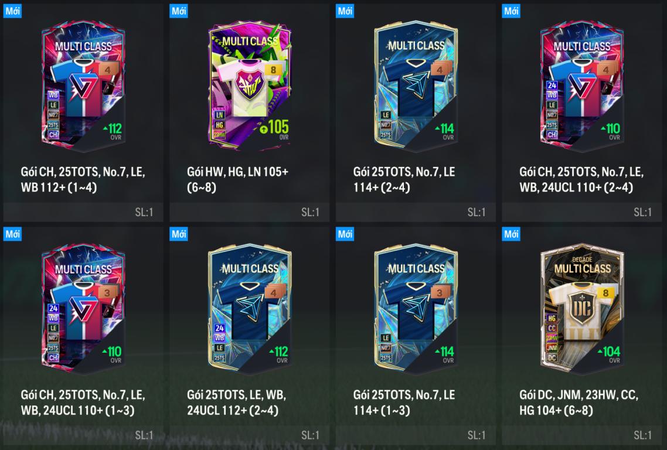Viewport: 667px width, 450px height.
Task: Open Gói 25TOTS, No.7, LE 114+ (2~4) title
Action: 404,179
